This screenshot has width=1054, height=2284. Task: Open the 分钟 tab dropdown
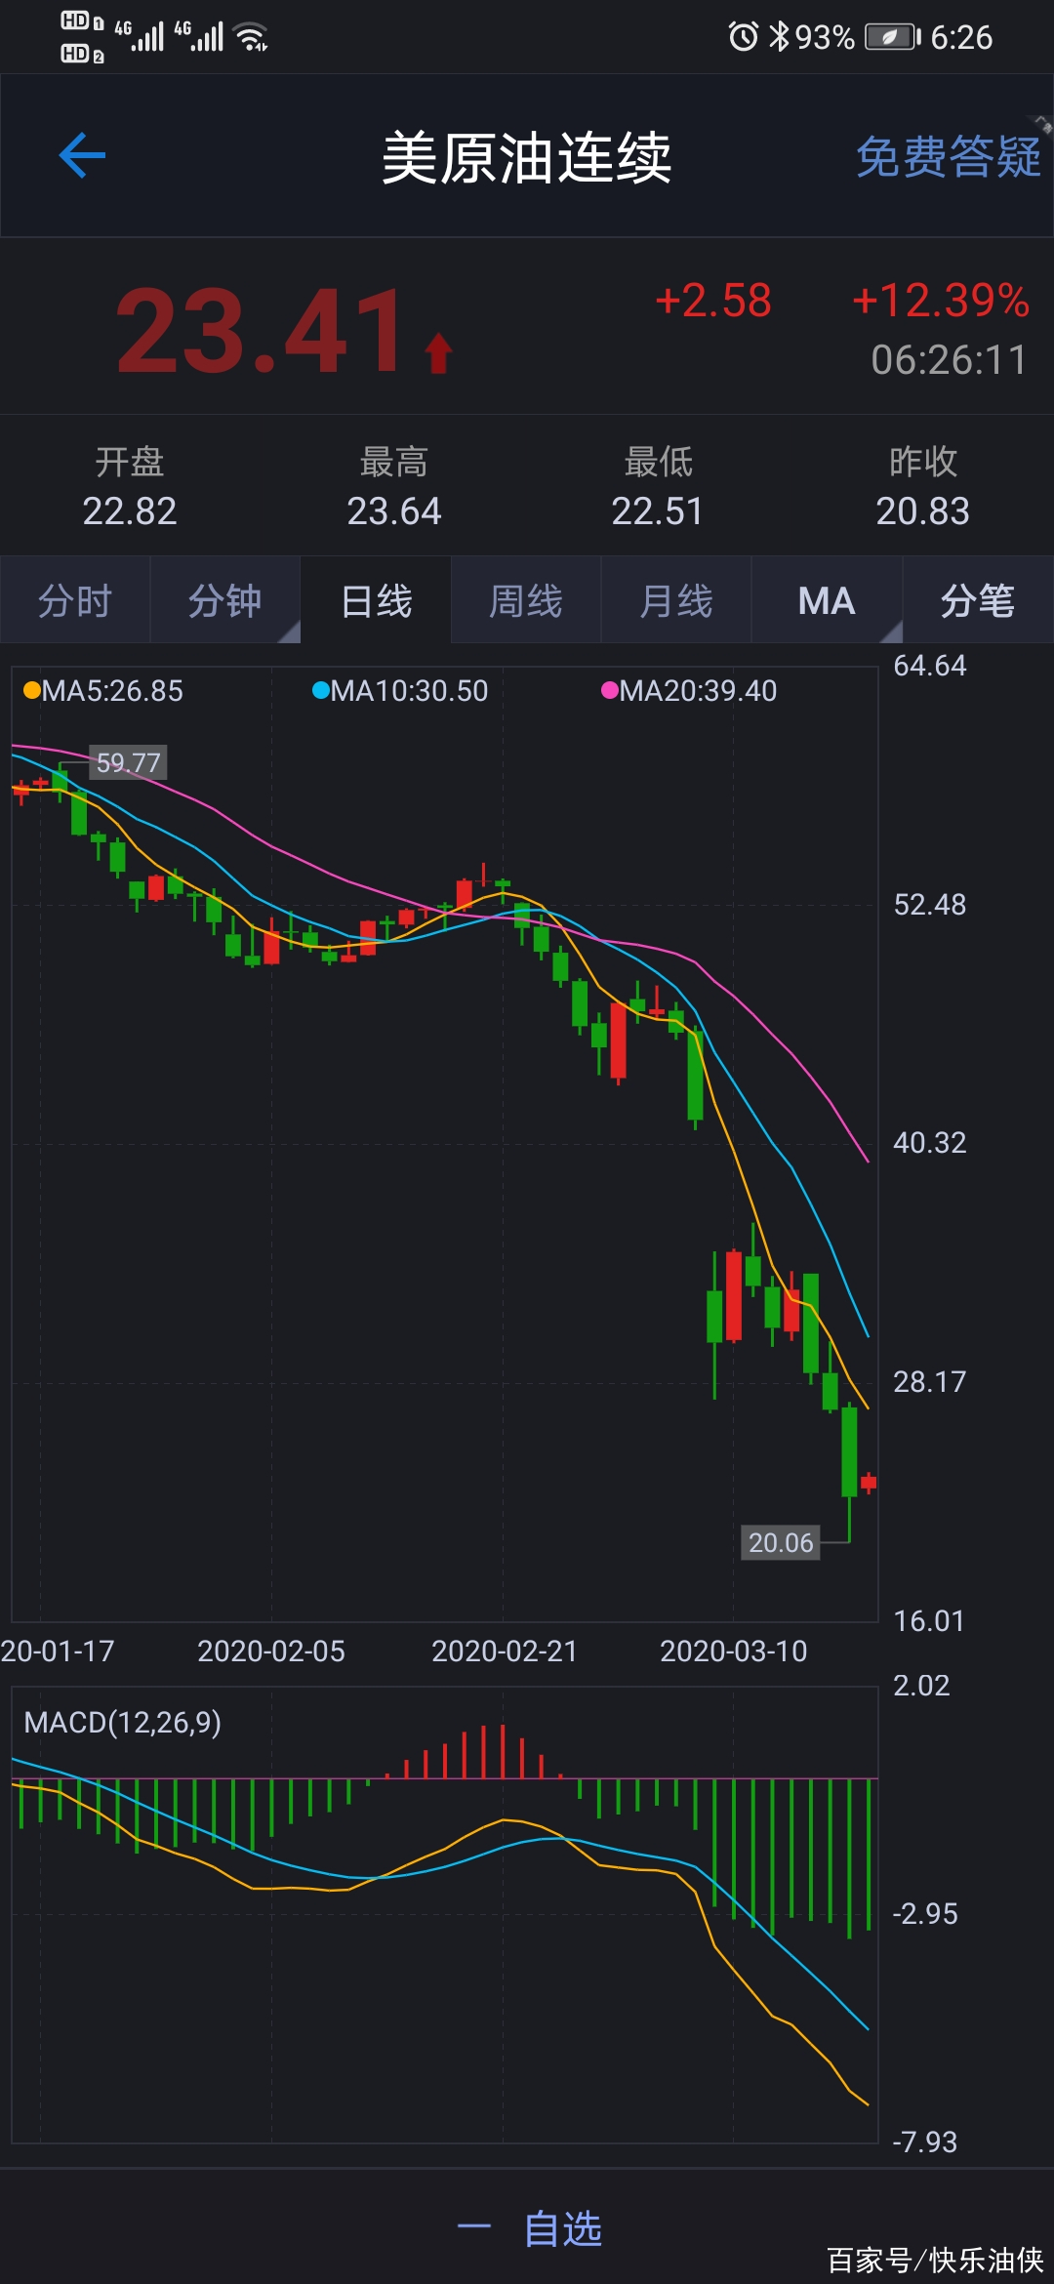click(225, 600)
